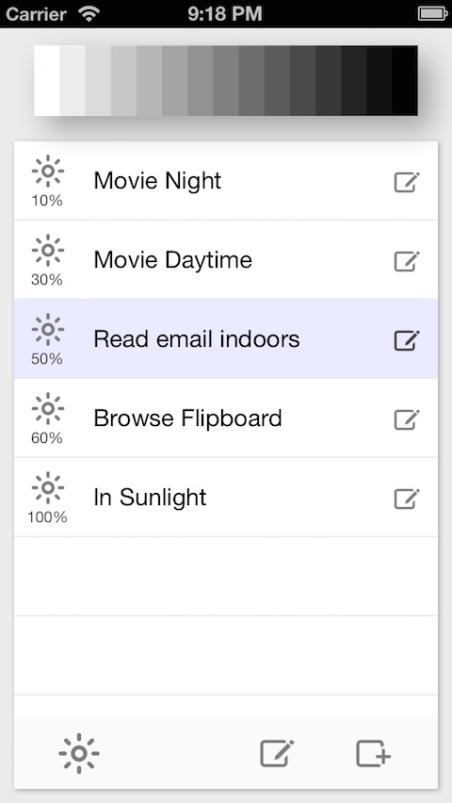Image resolution: width=452 pixels, height=803 pixels.
Task: Tap the 30% brightness sun icon
Action: click(48, 250)
